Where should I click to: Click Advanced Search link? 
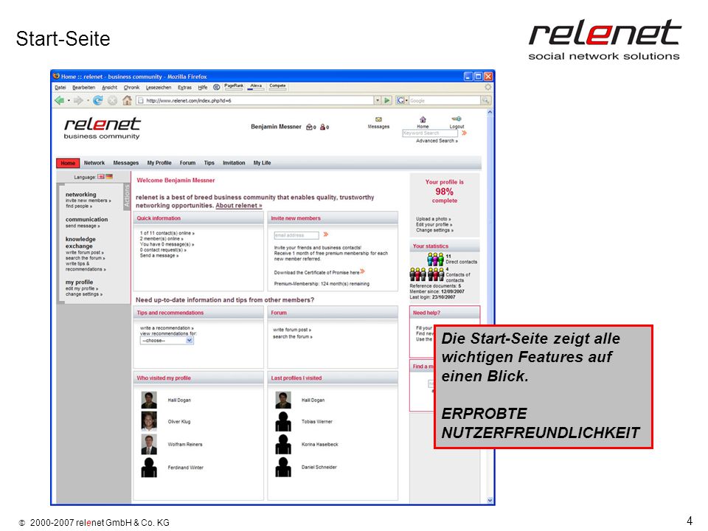pyautogui.click(x=437, y=141)
